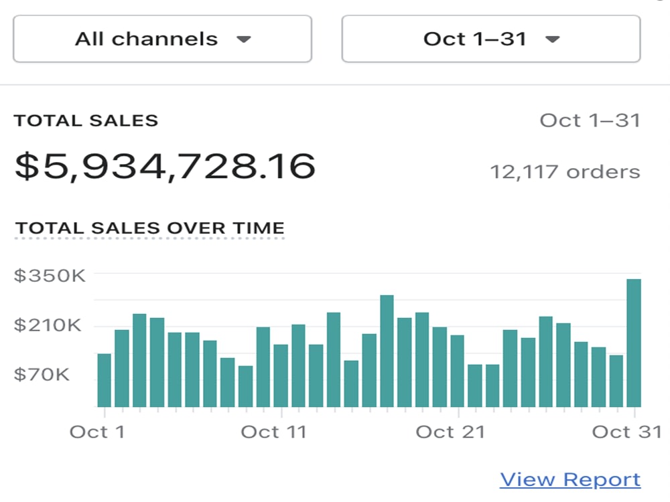Image resolution: width=670 pixels, height=502 pixels.
Task: Click the $210K y-axis label
Action: [x=48, y=325]
